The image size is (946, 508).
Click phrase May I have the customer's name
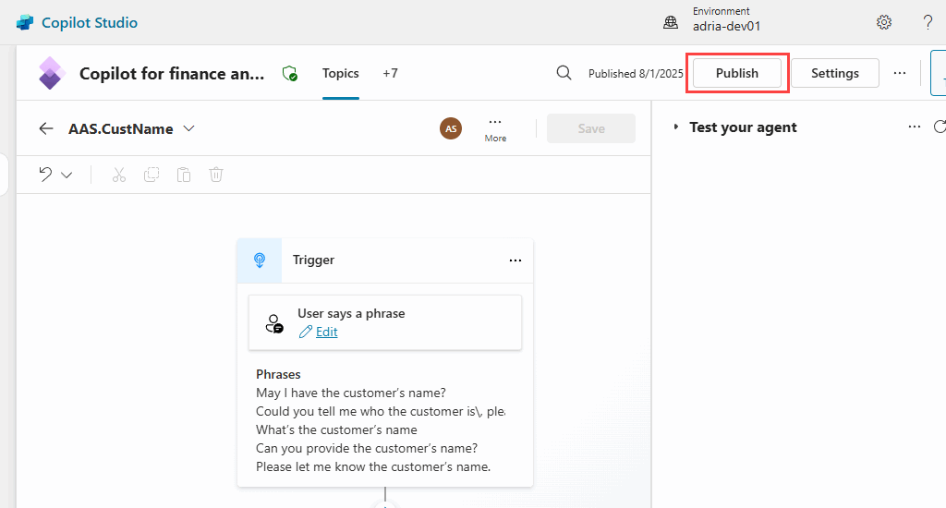coord(351,393)
